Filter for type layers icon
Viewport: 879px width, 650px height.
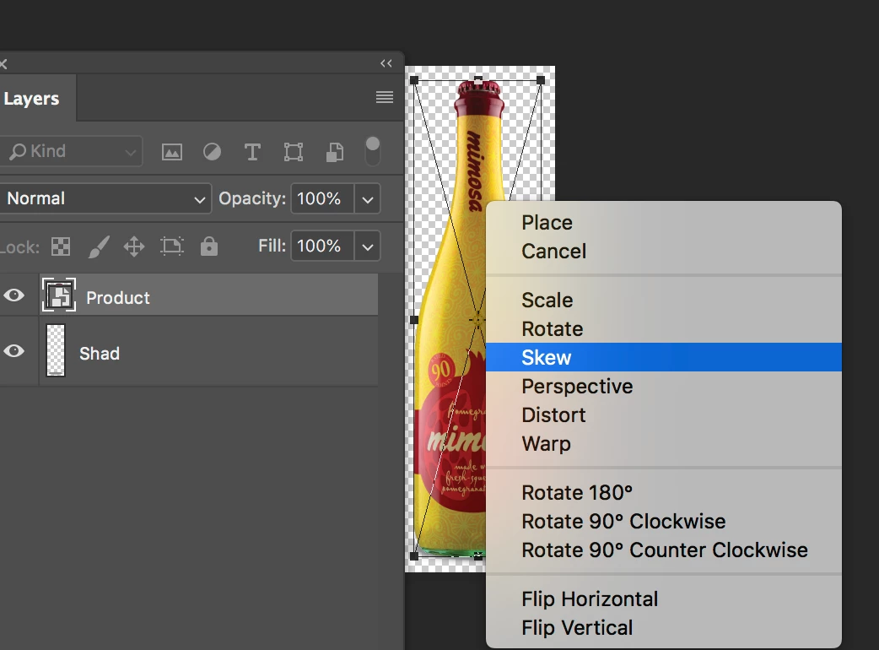252,152
